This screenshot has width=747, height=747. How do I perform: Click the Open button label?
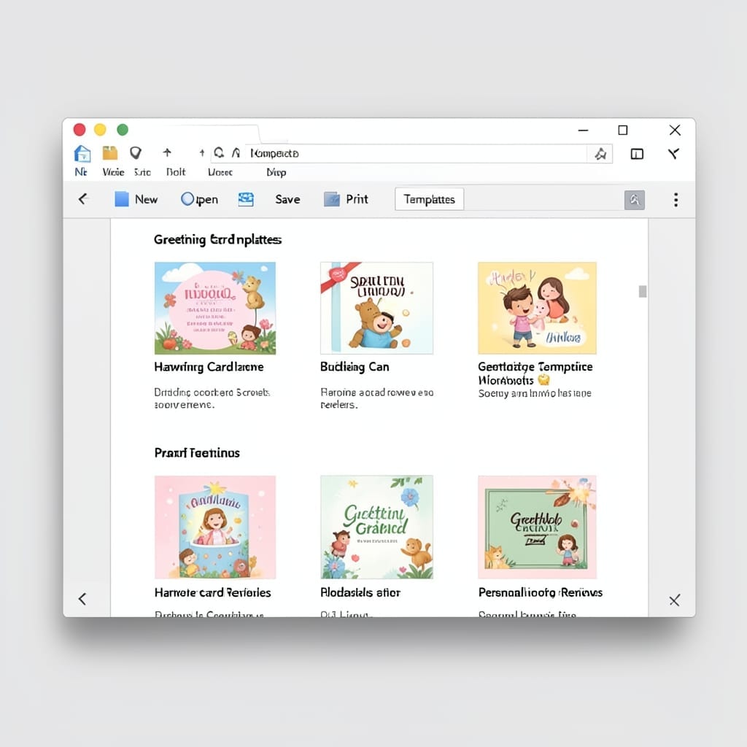(x=206, y=200)
